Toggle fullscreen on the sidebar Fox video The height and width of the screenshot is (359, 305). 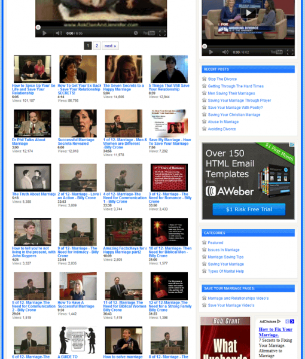[290, 52]
